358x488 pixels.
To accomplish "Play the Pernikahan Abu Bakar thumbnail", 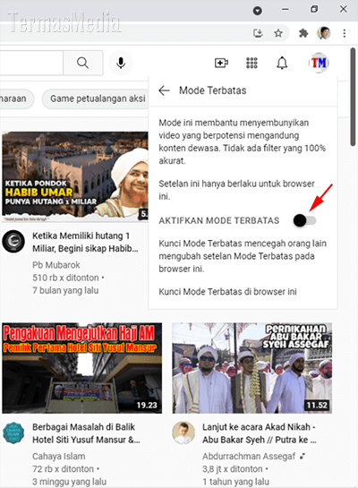I will point(251,368).
